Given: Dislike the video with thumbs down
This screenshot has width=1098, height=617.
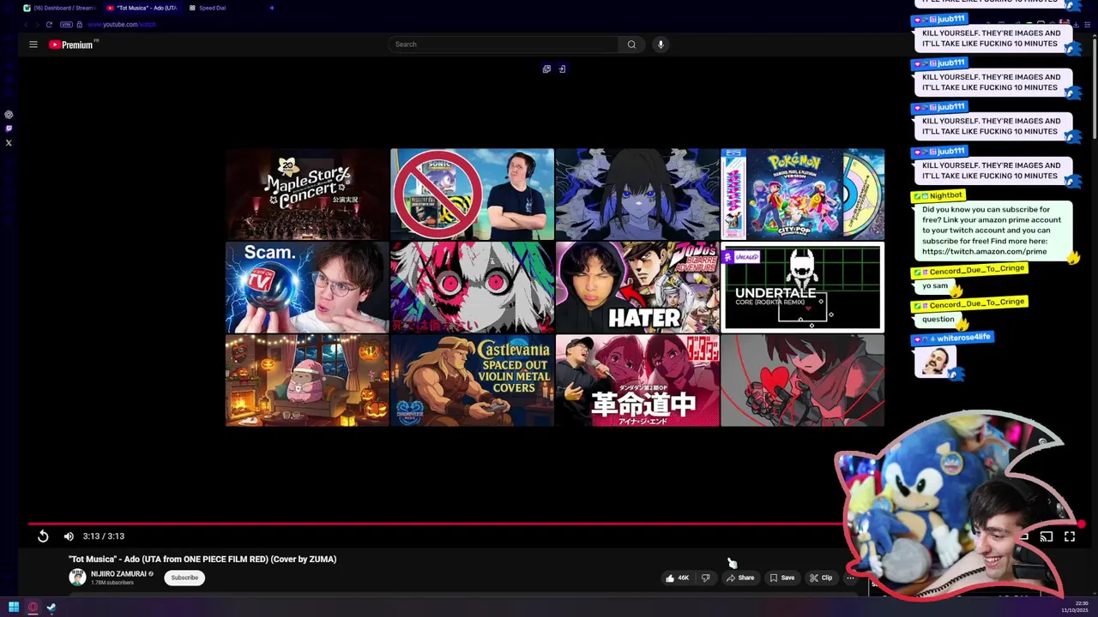Looking at the screenshot, I should point(705,578).
